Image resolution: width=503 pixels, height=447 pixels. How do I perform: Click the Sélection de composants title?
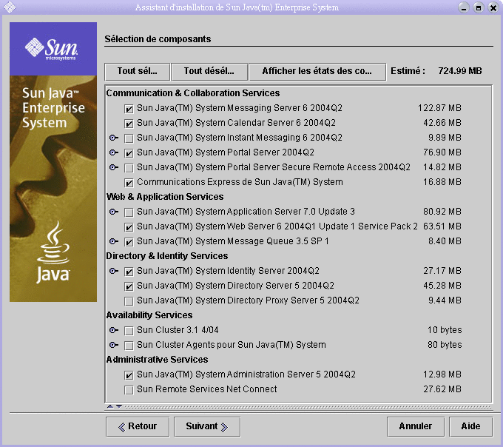[x=158, y=39]
